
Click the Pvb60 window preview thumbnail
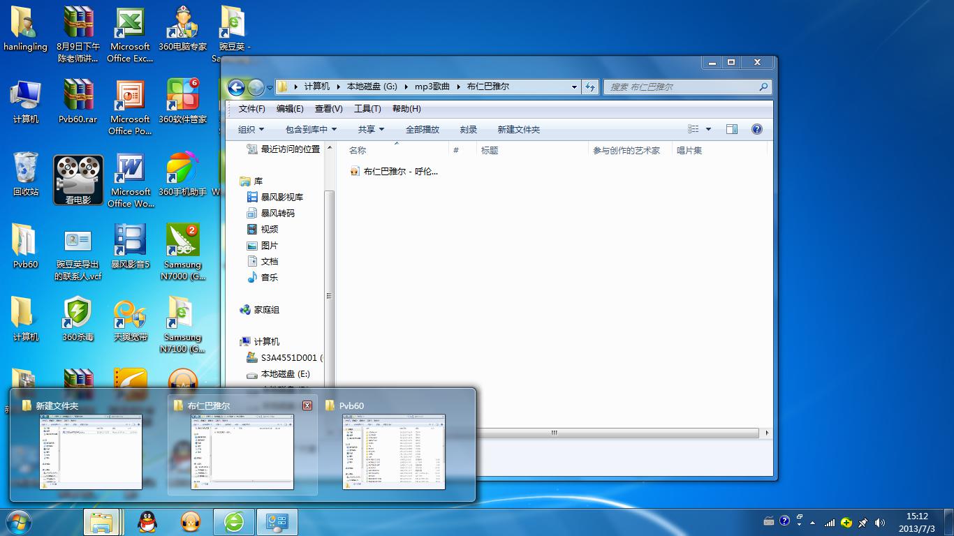coord(393,452)
